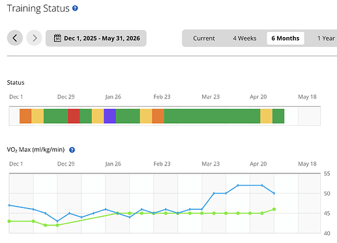Select the 6 Months tab
Image resolution: width=337 pixels, height=243 pixels.
click(286, 38)
